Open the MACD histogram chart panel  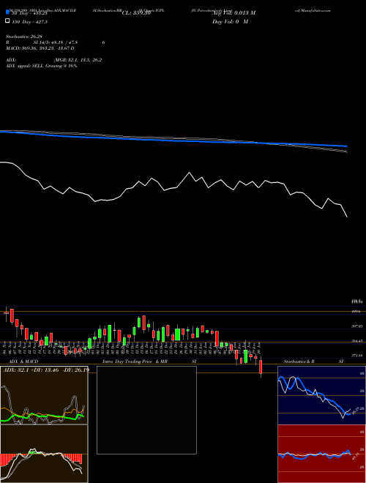(44, 454)
